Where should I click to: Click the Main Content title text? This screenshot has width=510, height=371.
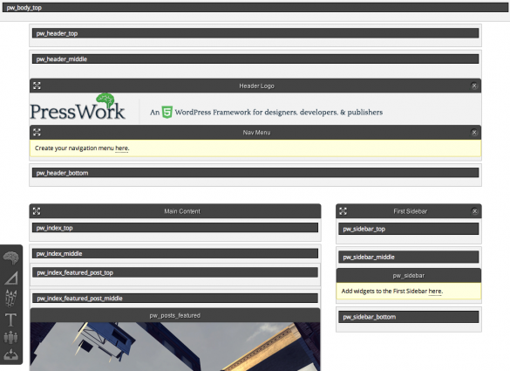coord(182,211)
